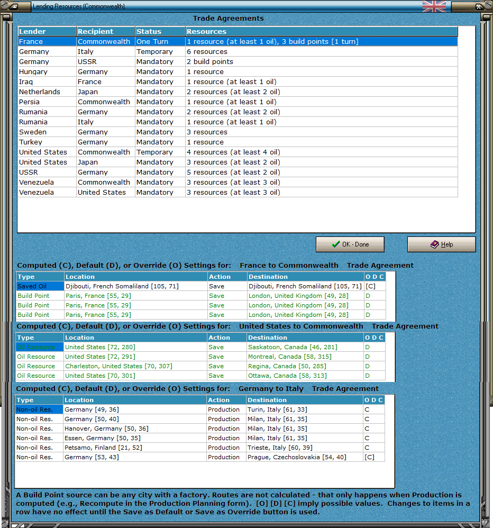Close the Lending Resources window

click(478, 6)
